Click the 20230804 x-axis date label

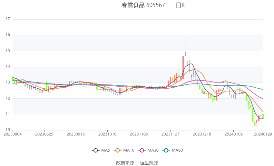point(13,134)
